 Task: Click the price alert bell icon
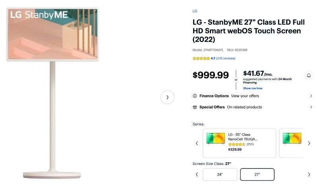308,75
